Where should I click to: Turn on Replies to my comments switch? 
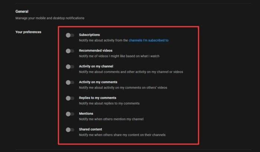tap(70, 98)
